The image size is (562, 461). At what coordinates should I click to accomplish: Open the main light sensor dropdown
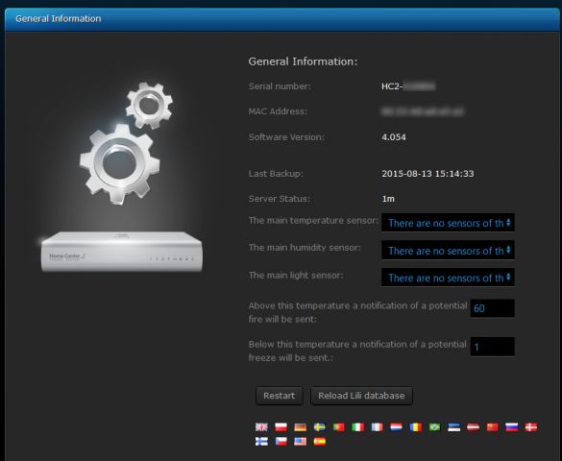(448, 278)
